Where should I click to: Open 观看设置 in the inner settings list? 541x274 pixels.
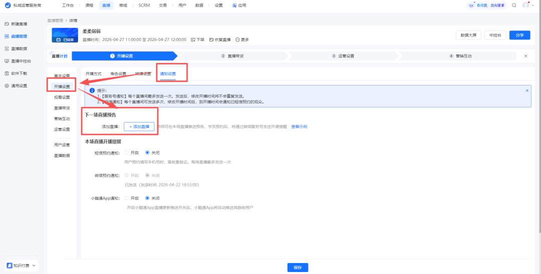pyautogui.click(x=62, y=97)
